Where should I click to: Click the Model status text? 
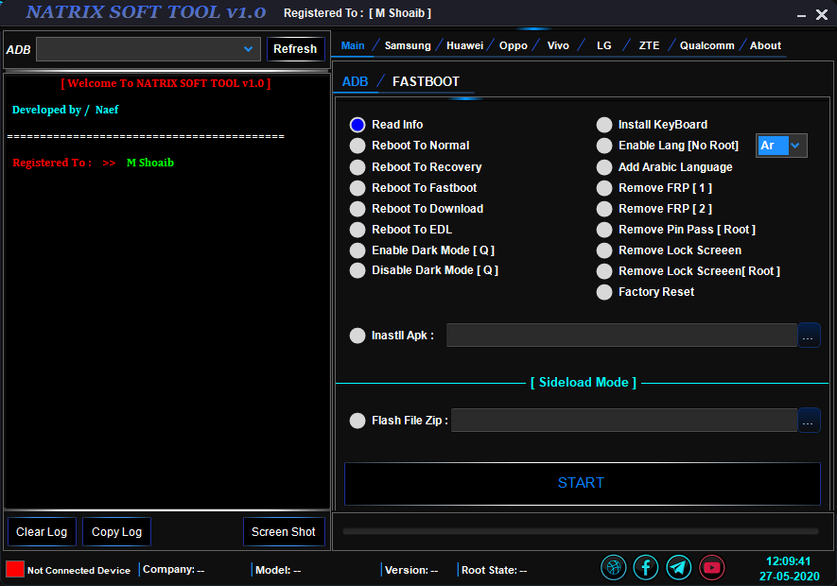pyautogui.click(x=277, y=570)
